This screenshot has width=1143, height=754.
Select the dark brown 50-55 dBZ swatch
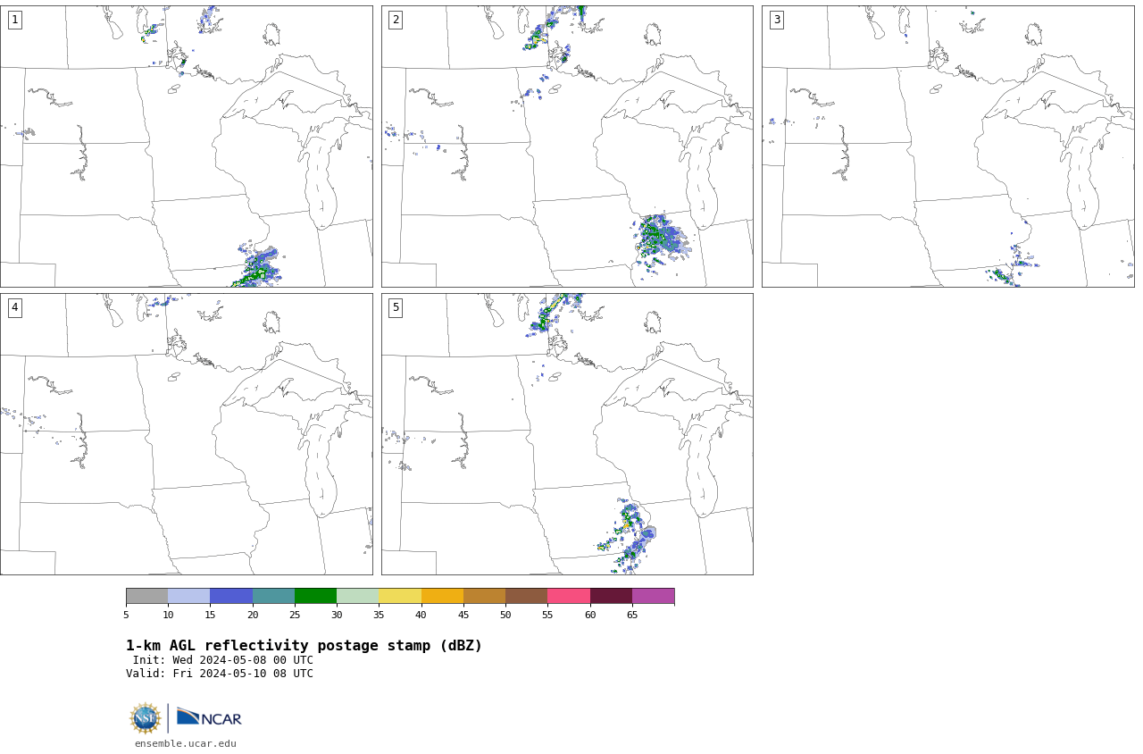pyautogui.click(x=526, y=596)
